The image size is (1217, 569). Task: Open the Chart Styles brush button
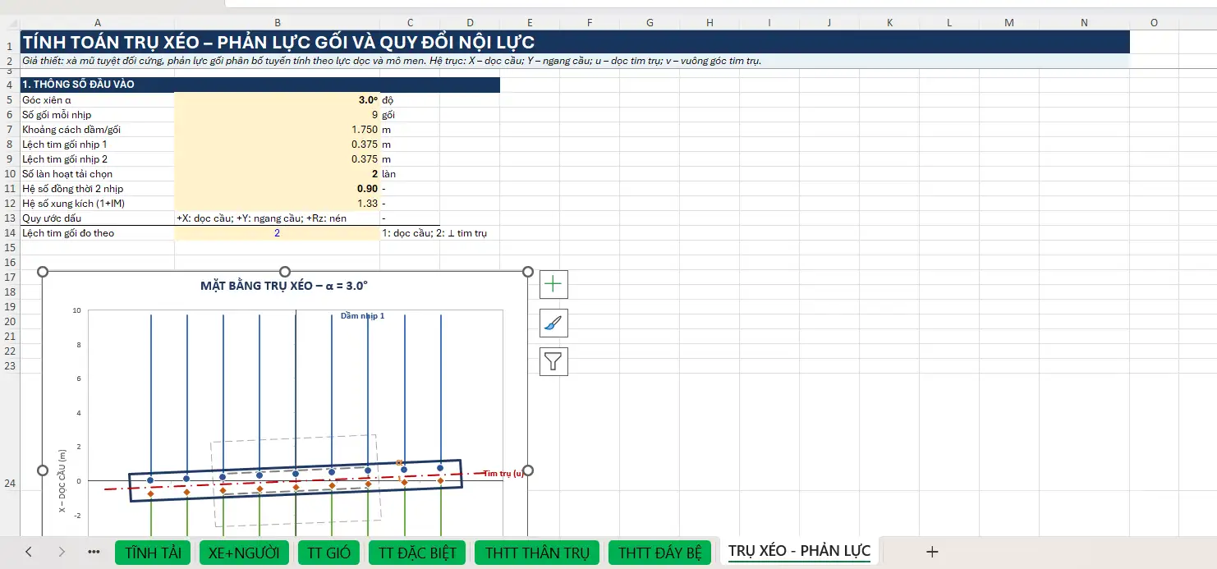(x=553, y=323)
